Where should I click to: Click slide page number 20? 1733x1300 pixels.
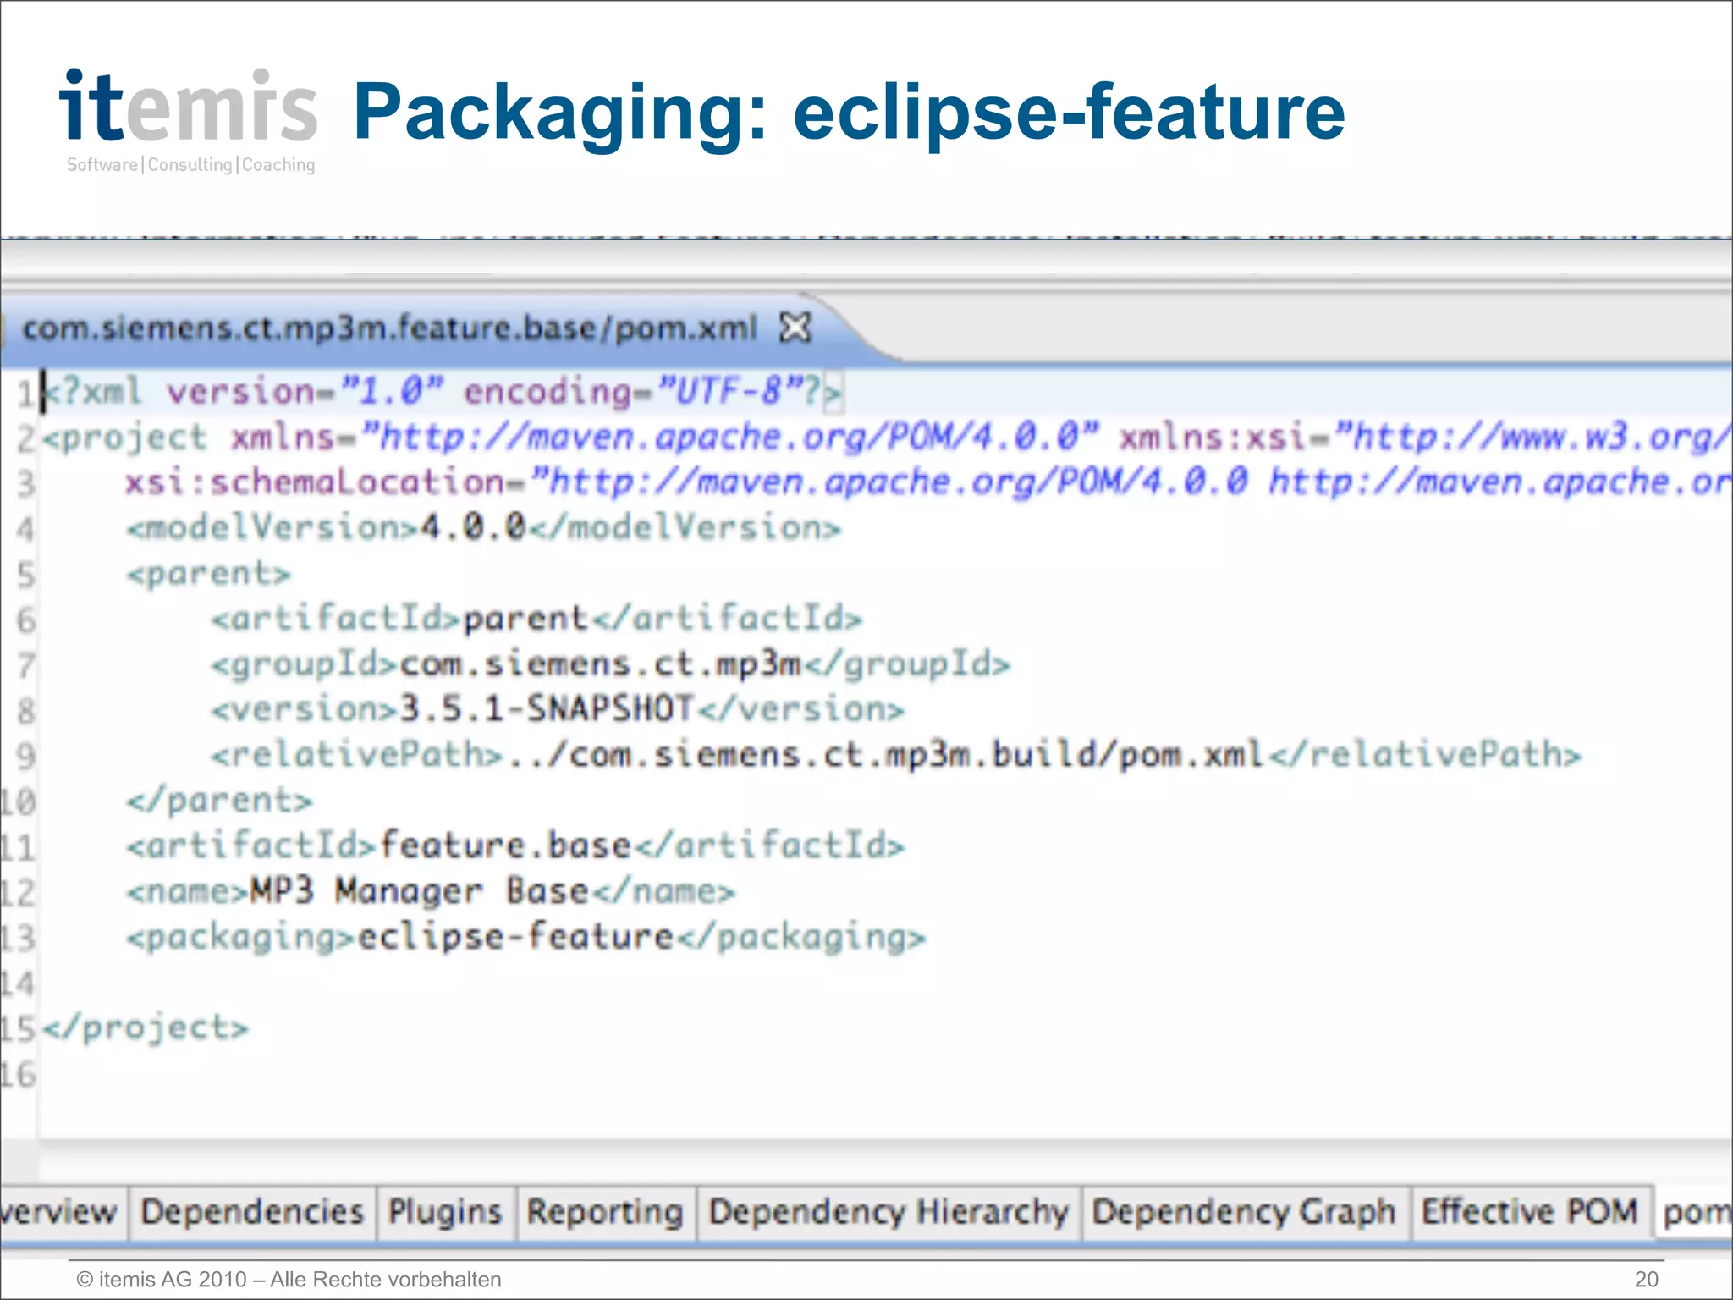pos(1646,1279)
